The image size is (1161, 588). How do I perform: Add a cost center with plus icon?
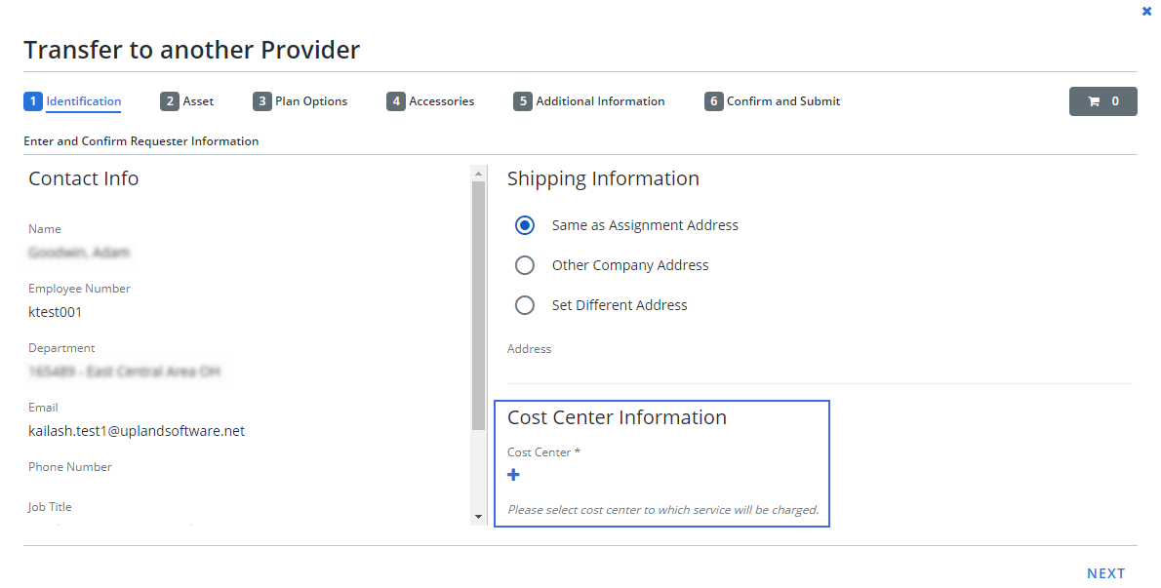click(x=514, y=475)
